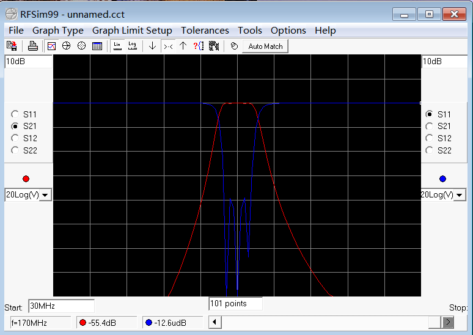Open the left 20Log(V) format dropdown
473x335 pixels.
[x=45, y=195]
